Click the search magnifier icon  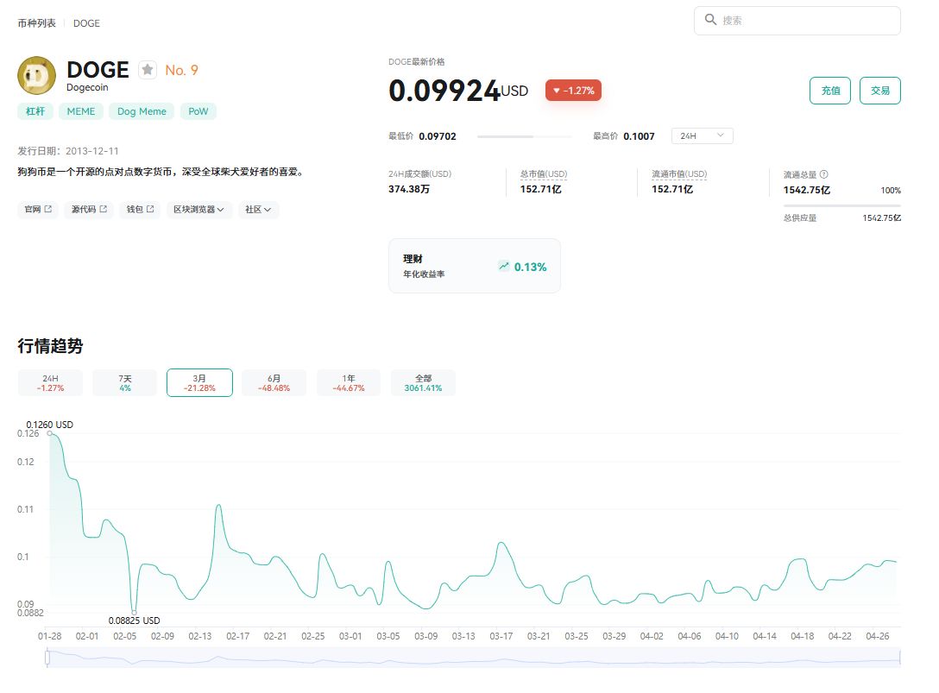tap(710, 20)
